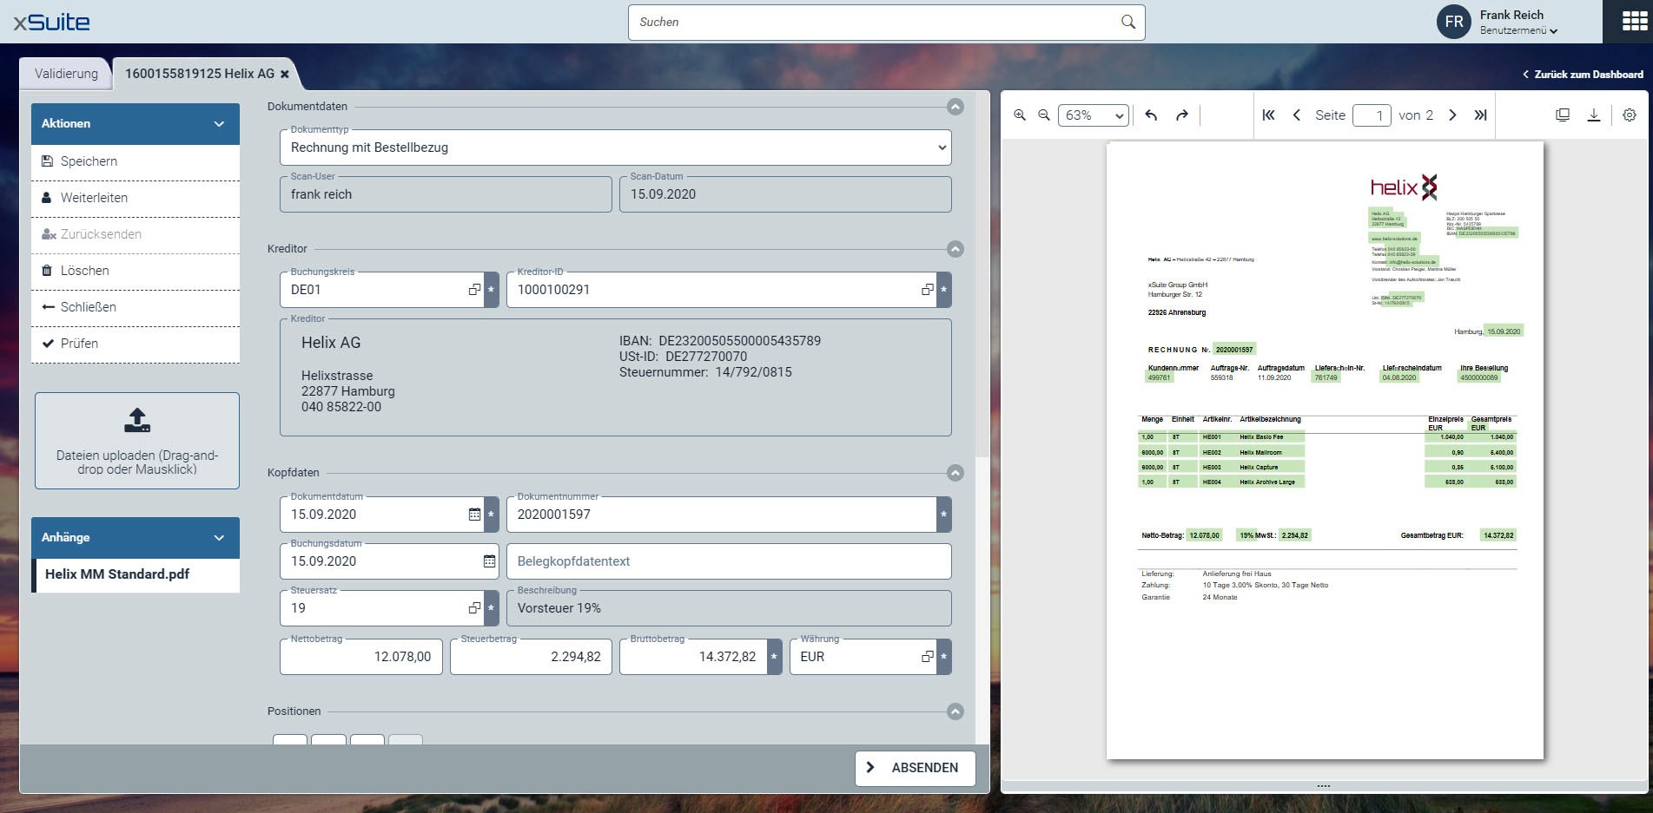
Task: Open Buchungsdatum calendar picker
Action: [x=489, y=561]
